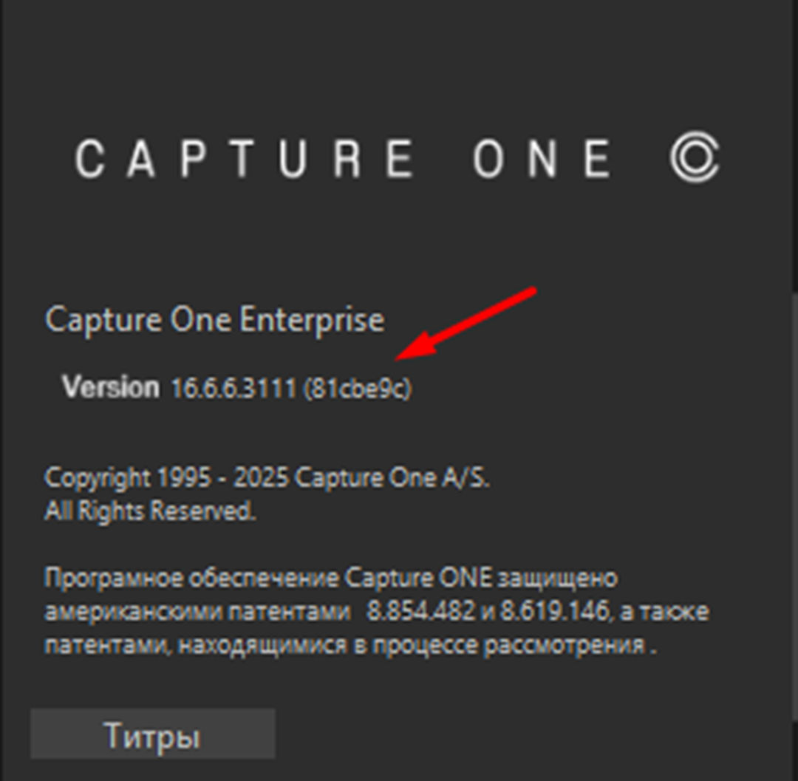The width and height of the screenshot is (798, 781).
Task: Click the Capture One A/S company name
Action: 392,478
